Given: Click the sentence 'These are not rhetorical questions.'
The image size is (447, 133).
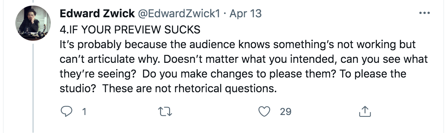Looking at the screenshot, I should 189,89.
